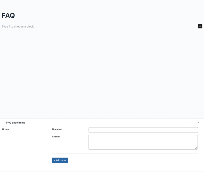Click the Question input field
The height and width of the screenshot is (172, 204).
143,130
